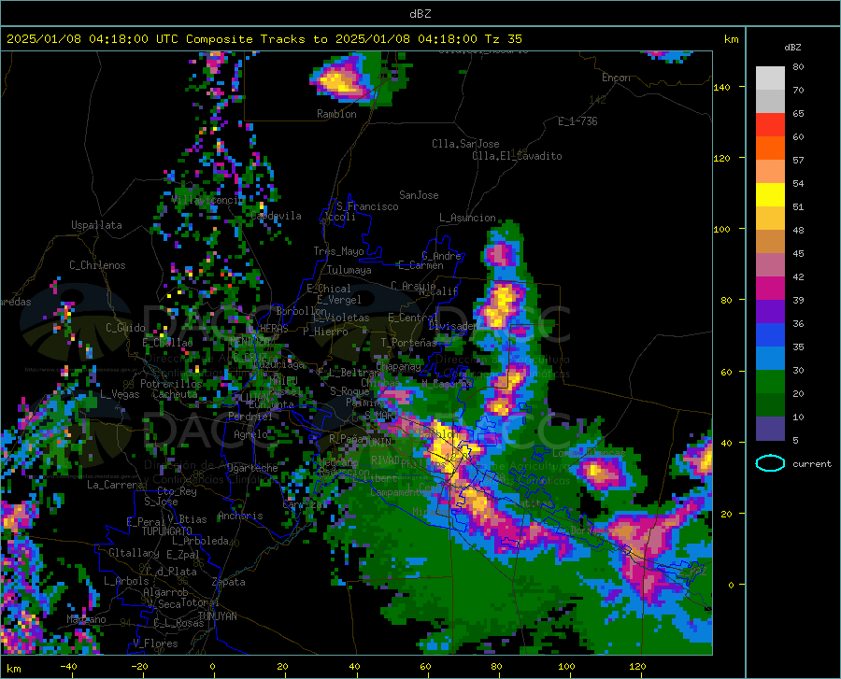Select the 45 dBZ tan swatch

[x=770, y=242]
